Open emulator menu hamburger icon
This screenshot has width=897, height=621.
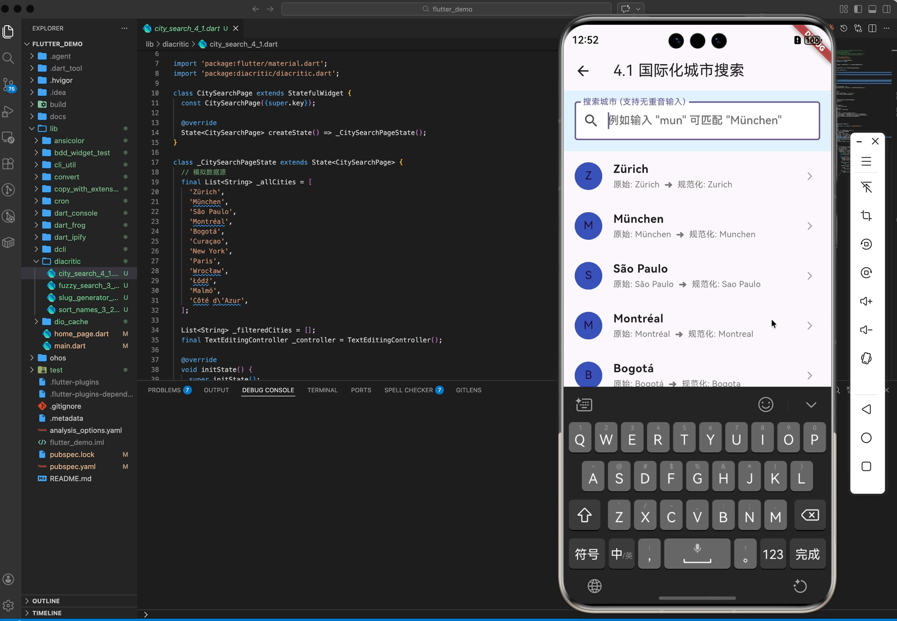point(866,161)
